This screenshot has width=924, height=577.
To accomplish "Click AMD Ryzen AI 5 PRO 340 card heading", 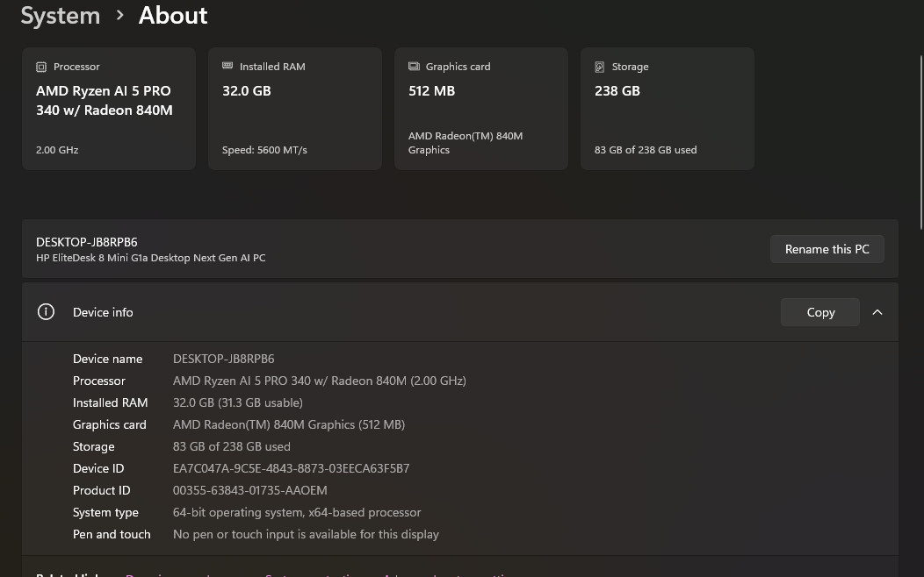I will [105, 101].
